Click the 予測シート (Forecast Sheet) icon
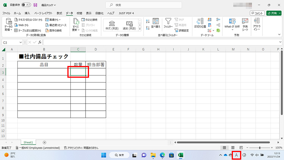The width and height of the screenshot is (284, 160). (245, 25)
